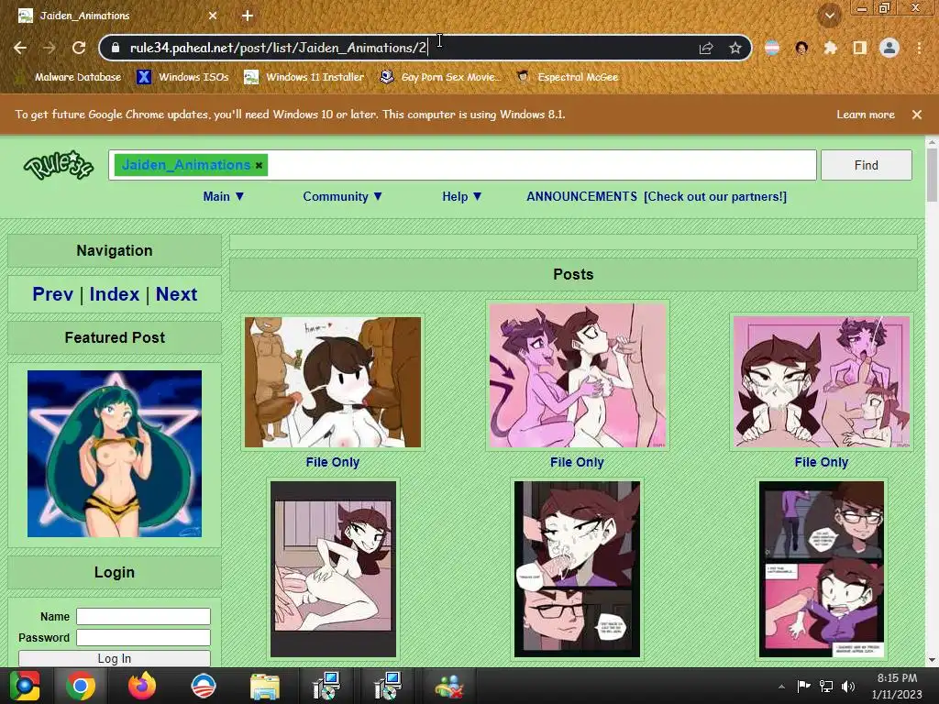
Task: Click the Find button
Action: pos(866,165)
